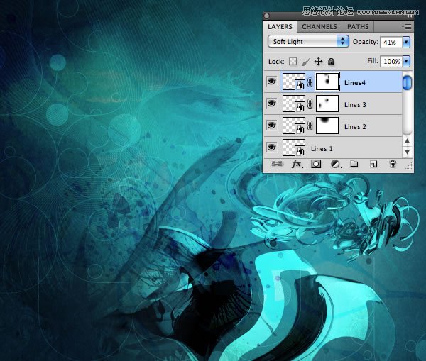The image size is (426, 361).
Task: Lock image pixels with brush icon
Action: tap(305, 62)
